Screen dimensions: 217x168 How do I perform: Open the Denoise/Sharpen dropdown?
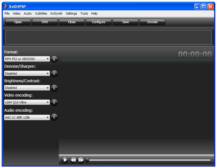pos(27,73)
